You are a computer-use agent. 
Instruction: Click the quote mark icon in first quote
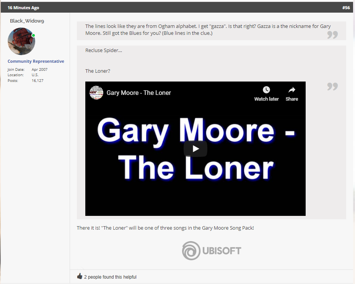click(x=332, y=35)
